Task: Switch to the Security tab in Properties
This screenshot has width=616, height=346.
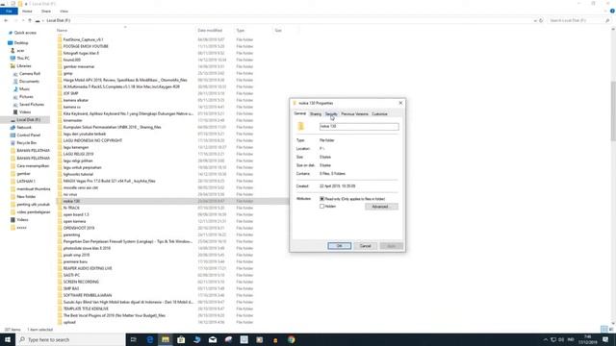Action: point(331,114)
